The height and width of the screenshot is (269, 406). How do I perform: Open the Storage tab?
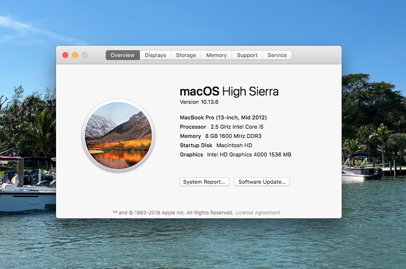click(186, 55)
